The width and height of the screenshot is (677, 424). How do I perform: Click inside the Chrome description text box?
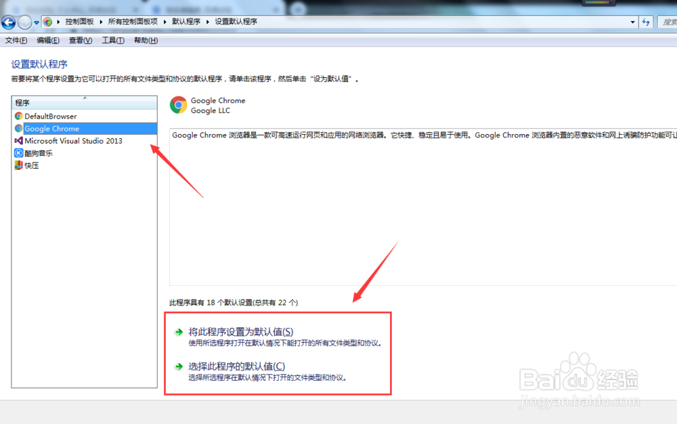point(423,207)
